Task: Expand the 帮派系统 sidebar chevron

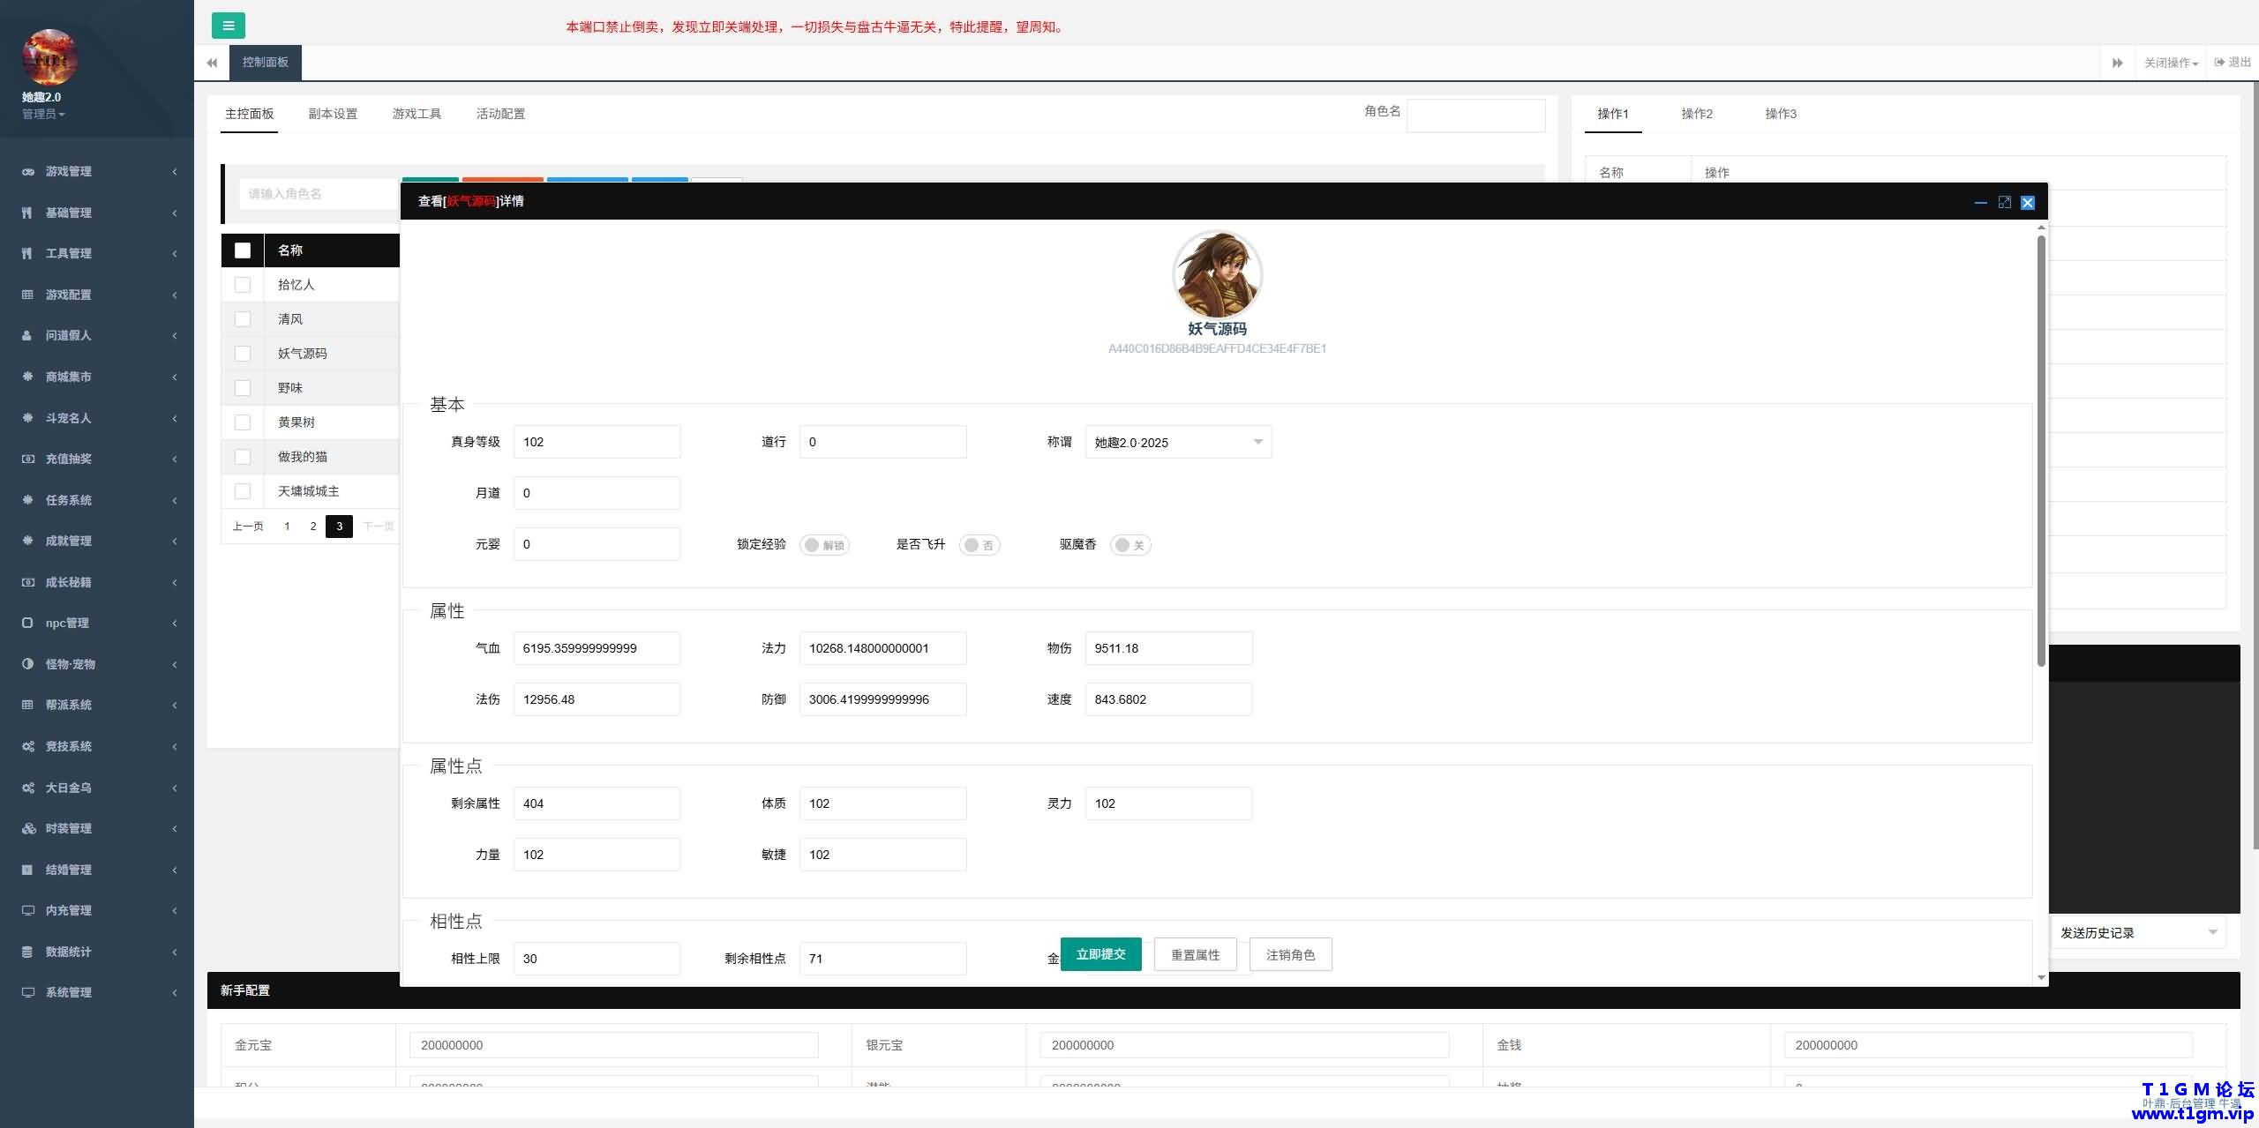Action: click(175, 705)
